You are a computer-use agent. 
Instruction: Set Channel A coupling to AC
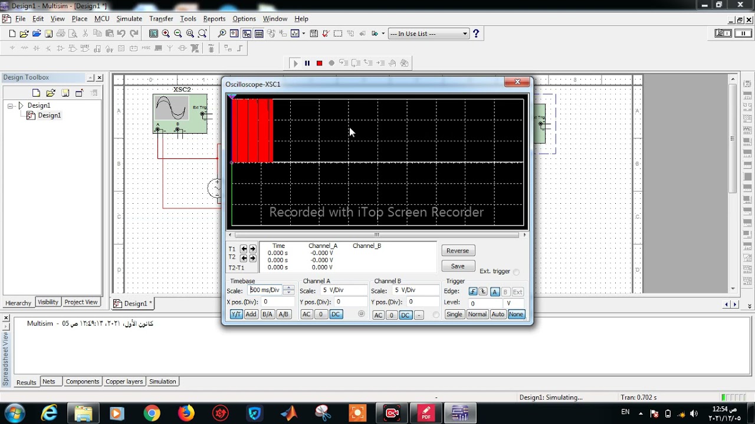(x=306, y=314)
